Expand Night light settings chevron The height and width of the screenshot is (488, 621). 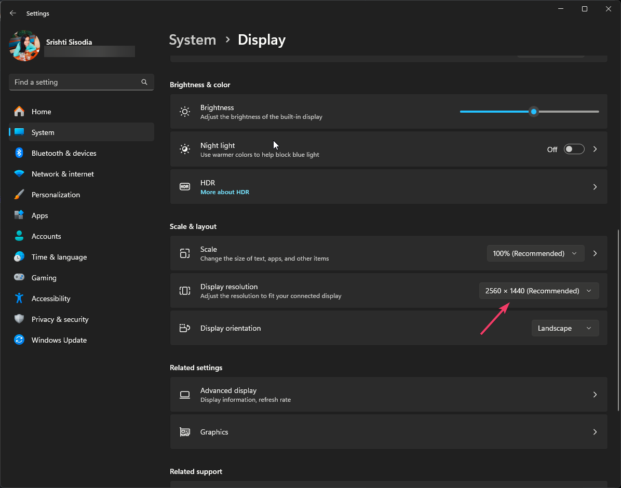click(x=595, y=150)
